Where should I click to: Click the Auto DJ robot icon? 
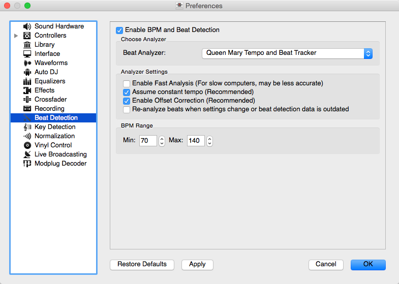[x=27, y=72]
